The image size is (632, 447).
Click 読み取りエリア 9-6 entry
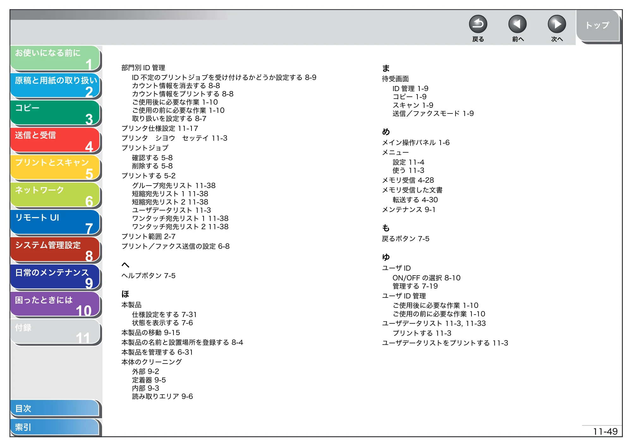162,396
